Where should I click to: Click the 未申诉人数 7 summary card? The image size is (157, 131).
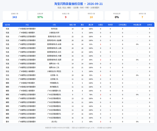[142, 15]
